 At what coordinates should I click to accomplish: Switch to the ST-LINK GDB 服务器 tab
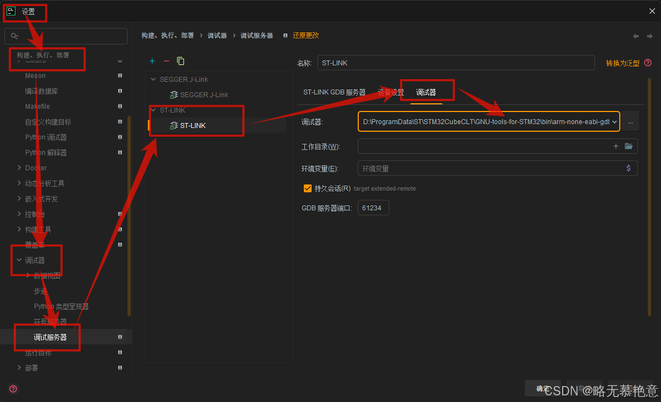[x=334, y=92]
